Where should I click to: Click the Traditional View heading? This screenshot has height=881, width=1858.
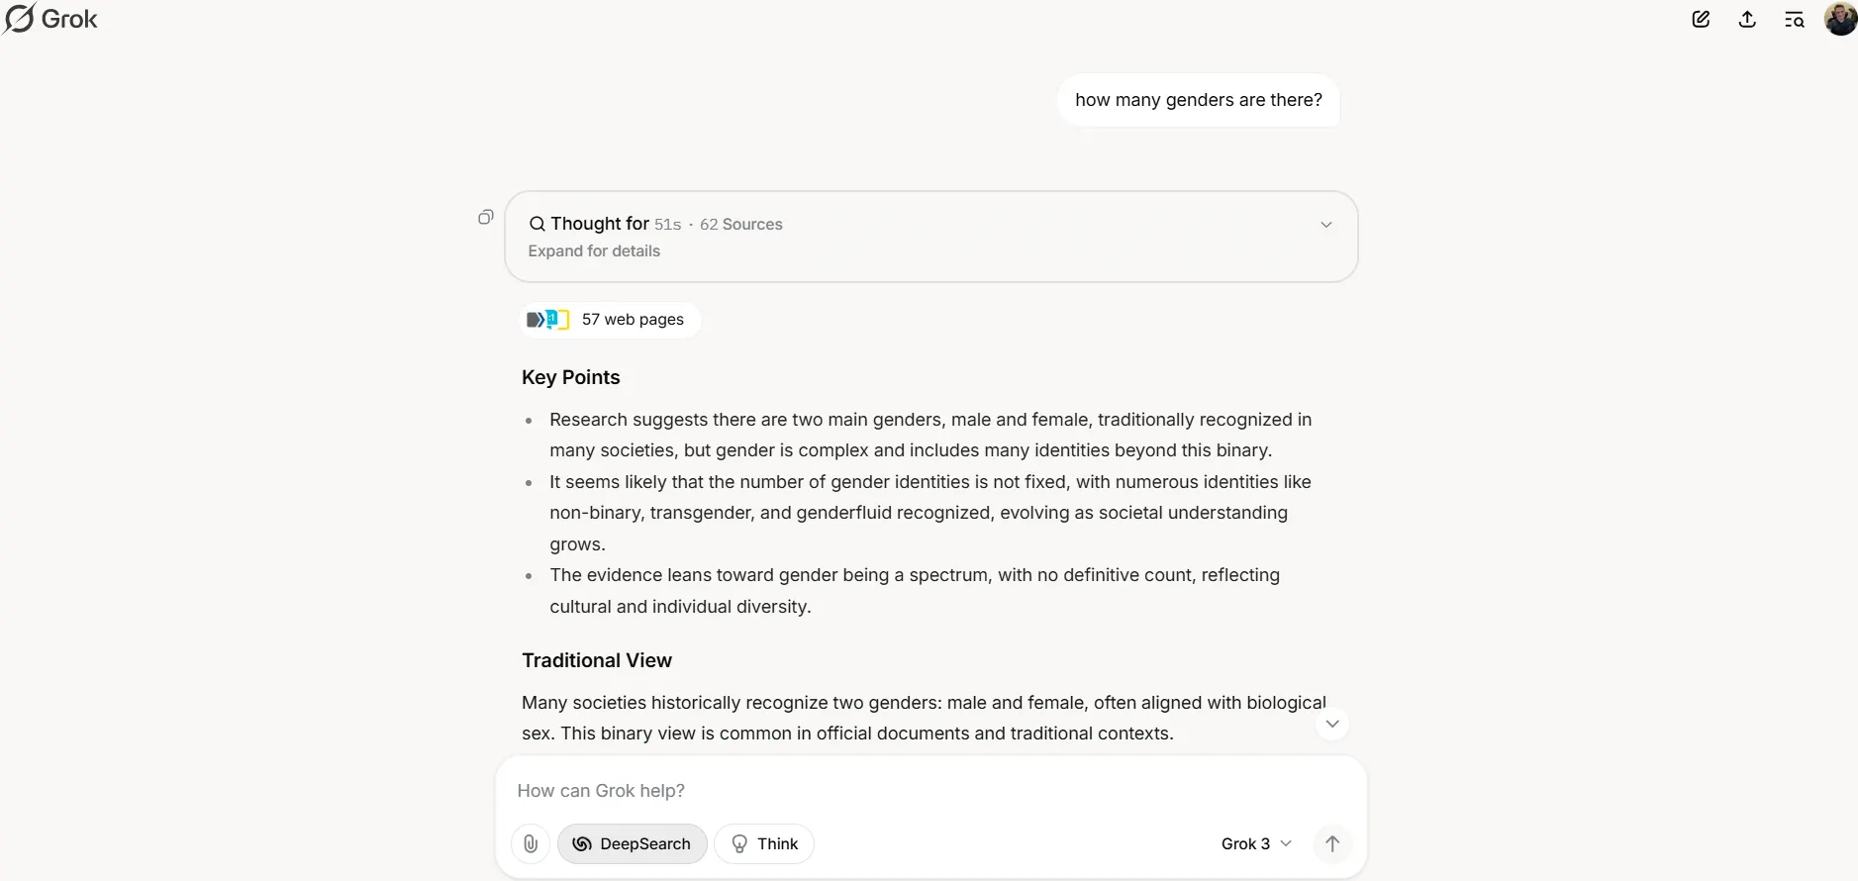click(597, 660)
